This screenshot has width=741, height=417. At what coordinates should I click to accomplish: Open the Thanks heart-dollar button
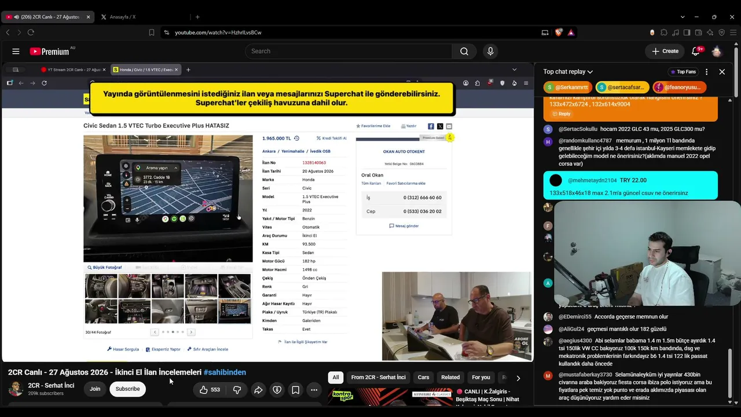click(x=277, y=390)
